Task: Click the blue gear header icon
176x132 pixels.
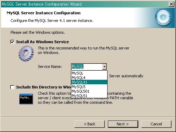Action: [x=163, y=17]
